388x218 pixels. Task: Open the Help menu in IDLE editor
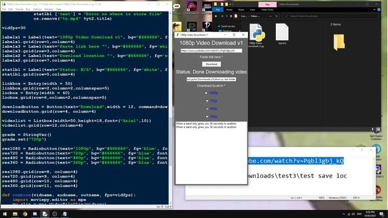coord(59,9)
